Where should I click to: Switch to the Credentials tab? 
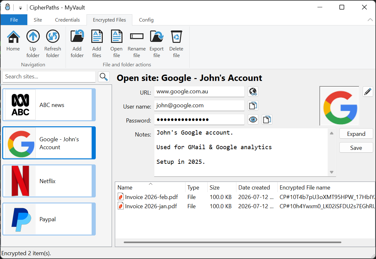click(x=67, y=20)
